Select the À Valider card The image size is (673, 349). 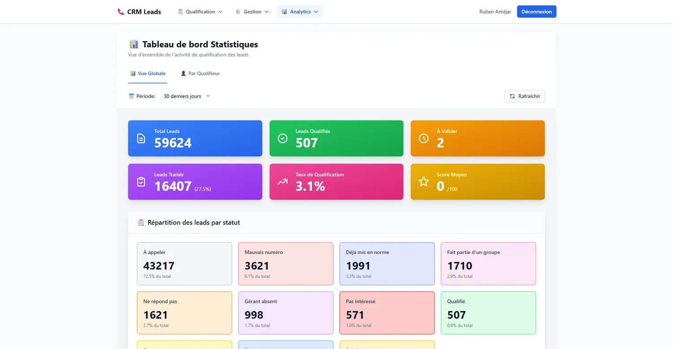click(x=477, y=138)
